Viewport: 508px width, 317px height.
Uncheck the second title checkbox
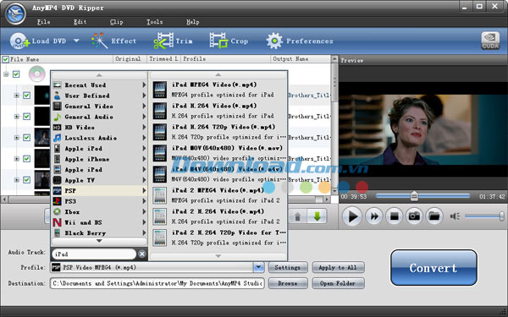27,117
